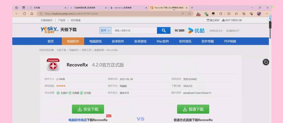
Task: Click 天极下载 in the breadcrumb
Action: tap(61, 50)
